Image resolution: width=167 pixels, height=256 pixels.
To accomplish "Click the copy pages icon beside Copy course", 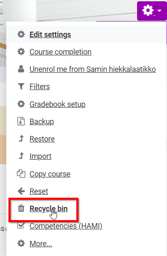I will click(x=21, y=174).
